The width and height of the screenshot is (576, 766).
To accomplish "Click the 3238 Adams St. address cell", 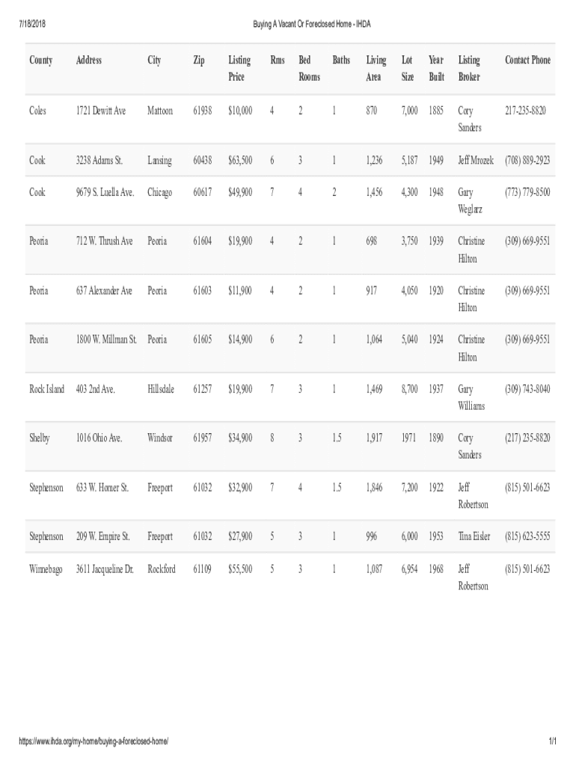I will [99, 160].
